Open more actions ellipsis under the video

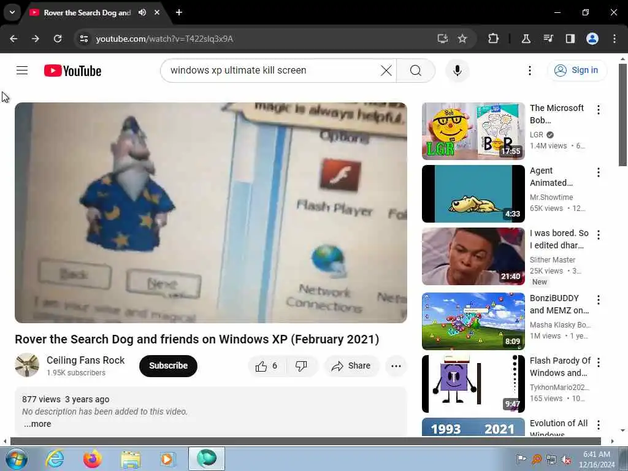[x=396, y=366]
